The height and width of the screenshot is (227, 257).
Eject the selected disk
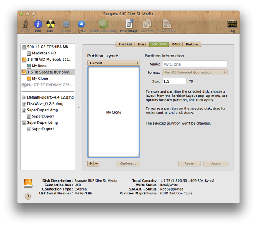click(81, 24)
